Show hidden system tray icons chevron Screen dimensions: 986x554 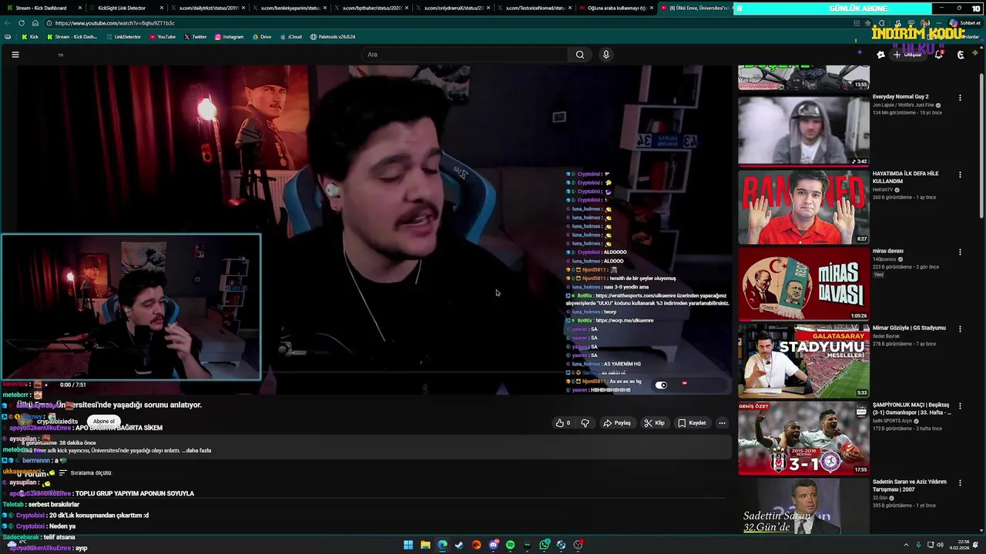[905, 545]
